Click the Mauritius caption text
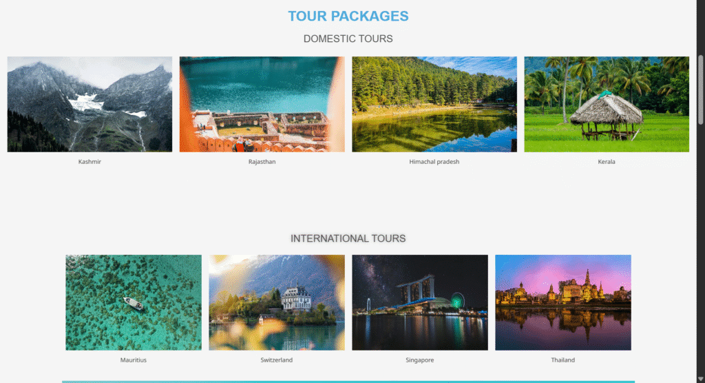The height and width of the screenshot is (383, 705). tap(134, 360)
